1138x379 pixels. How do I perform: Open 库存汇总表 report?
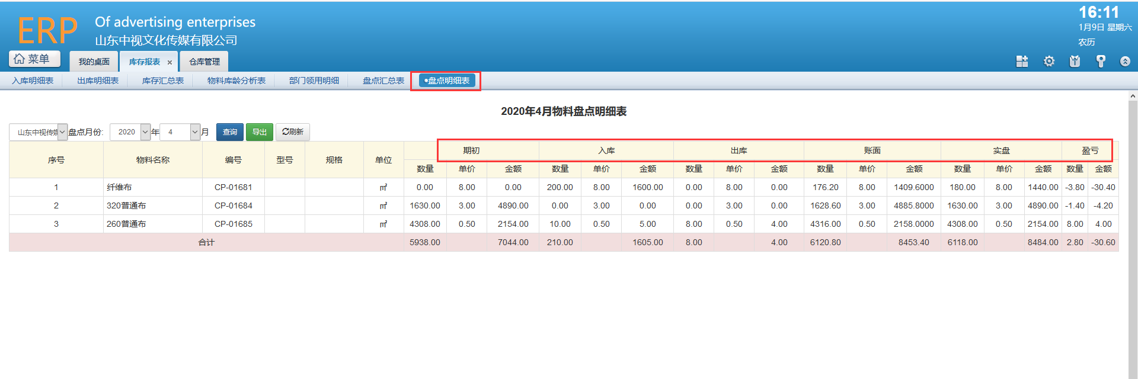[163, 81]
